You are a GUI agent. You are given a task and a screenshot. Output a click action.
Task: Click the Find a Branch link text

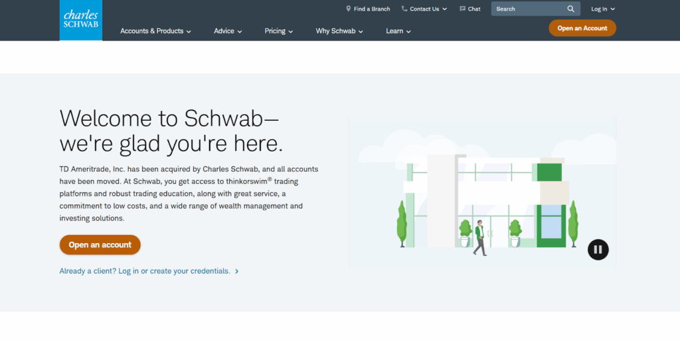pos(372,9)
